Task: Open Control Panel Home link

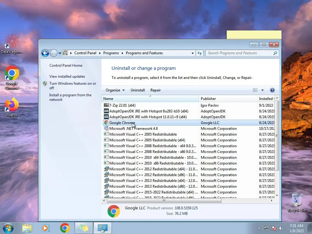Action: click(x=66, y=66)
